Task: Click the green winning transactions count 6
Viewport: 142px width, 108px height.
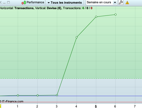Action: [x=83, y=8]
